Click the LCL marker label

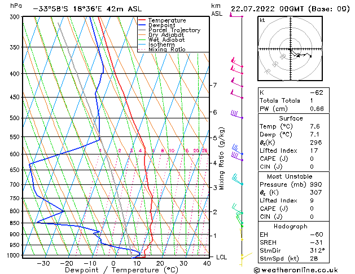(221, 257)
